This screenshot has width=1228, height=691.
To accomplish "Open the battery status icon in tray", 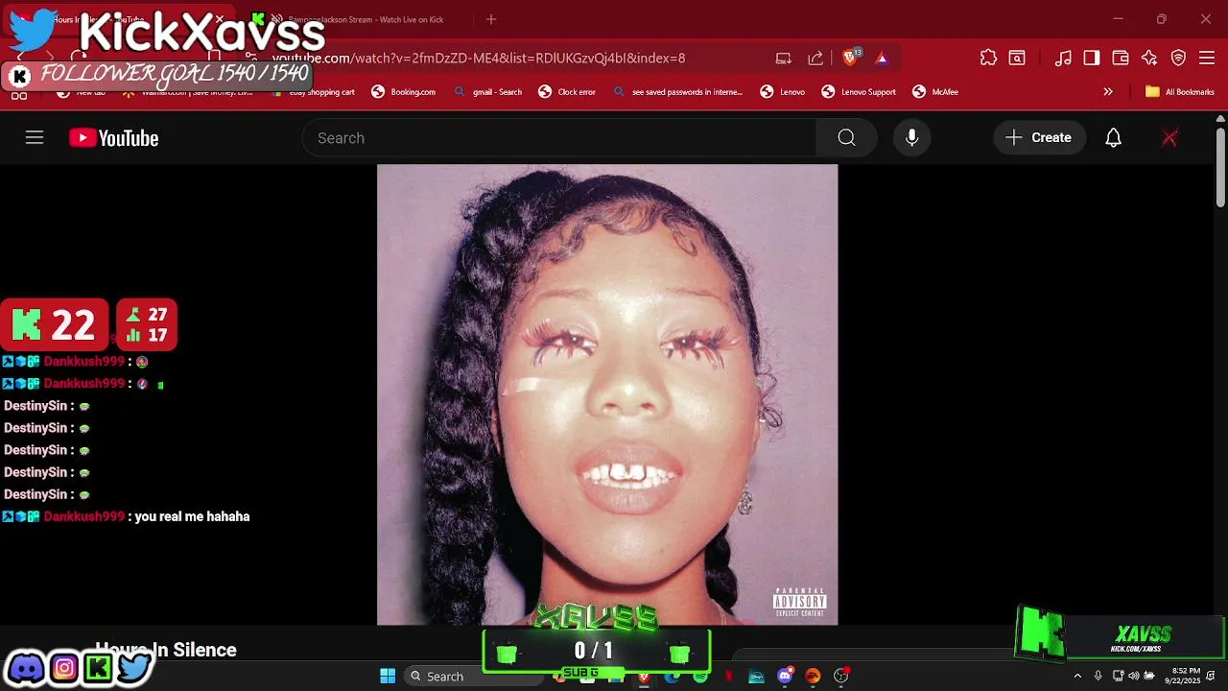I will tap(1149, 676).
